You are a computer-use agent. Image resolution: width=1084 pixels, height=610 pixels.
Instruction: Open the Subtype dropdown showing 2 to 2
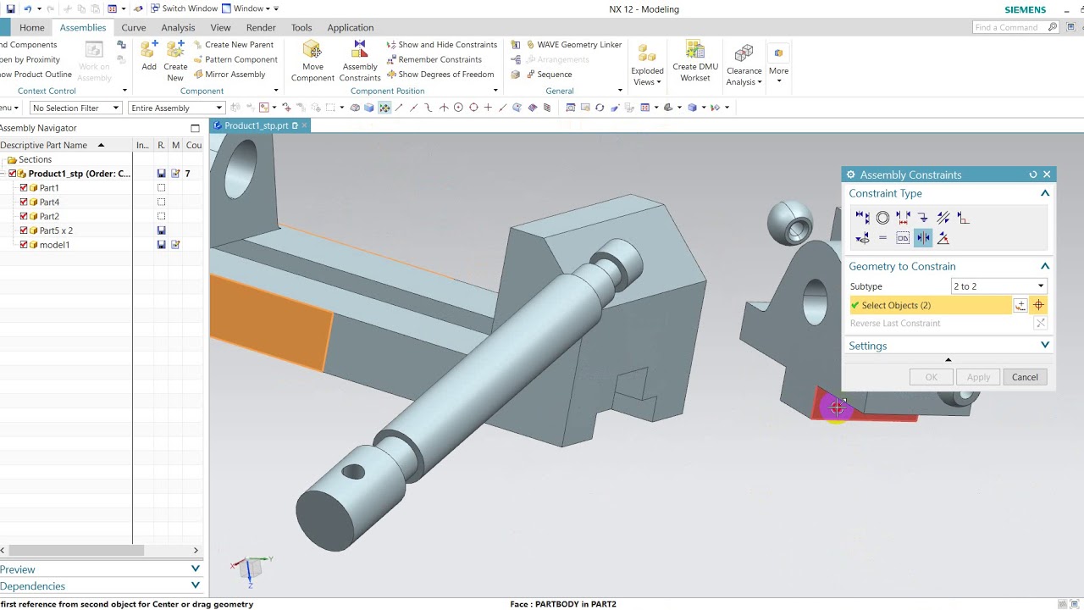999,286
